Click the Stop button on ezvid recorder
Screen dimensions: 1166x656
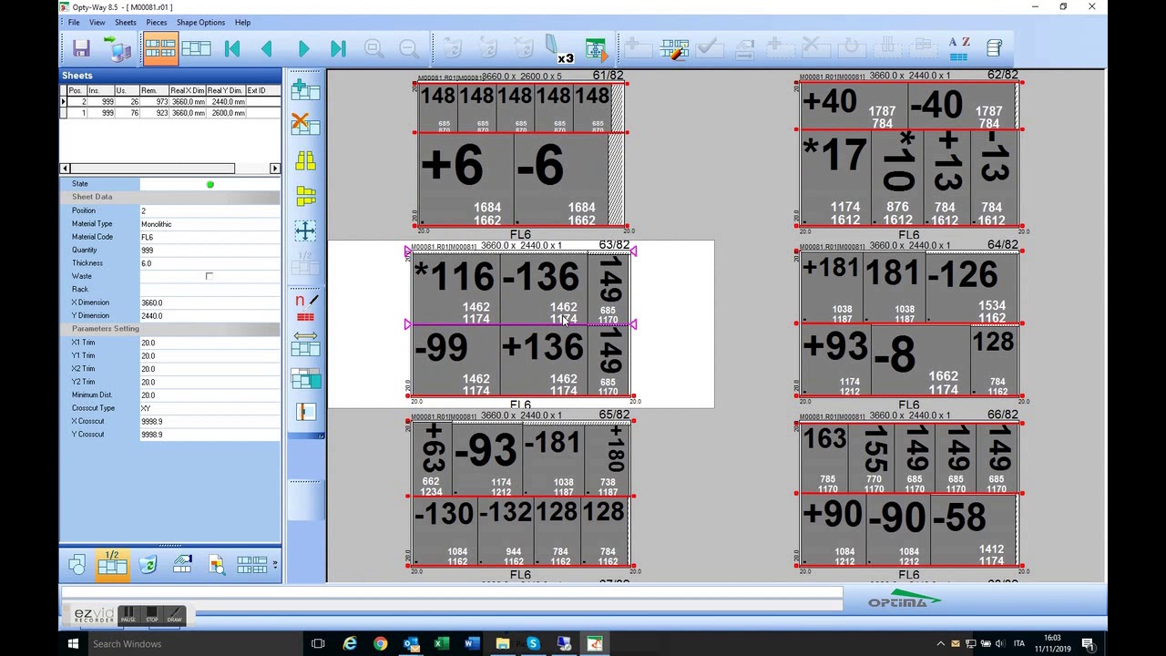click(x=151, y=615)
